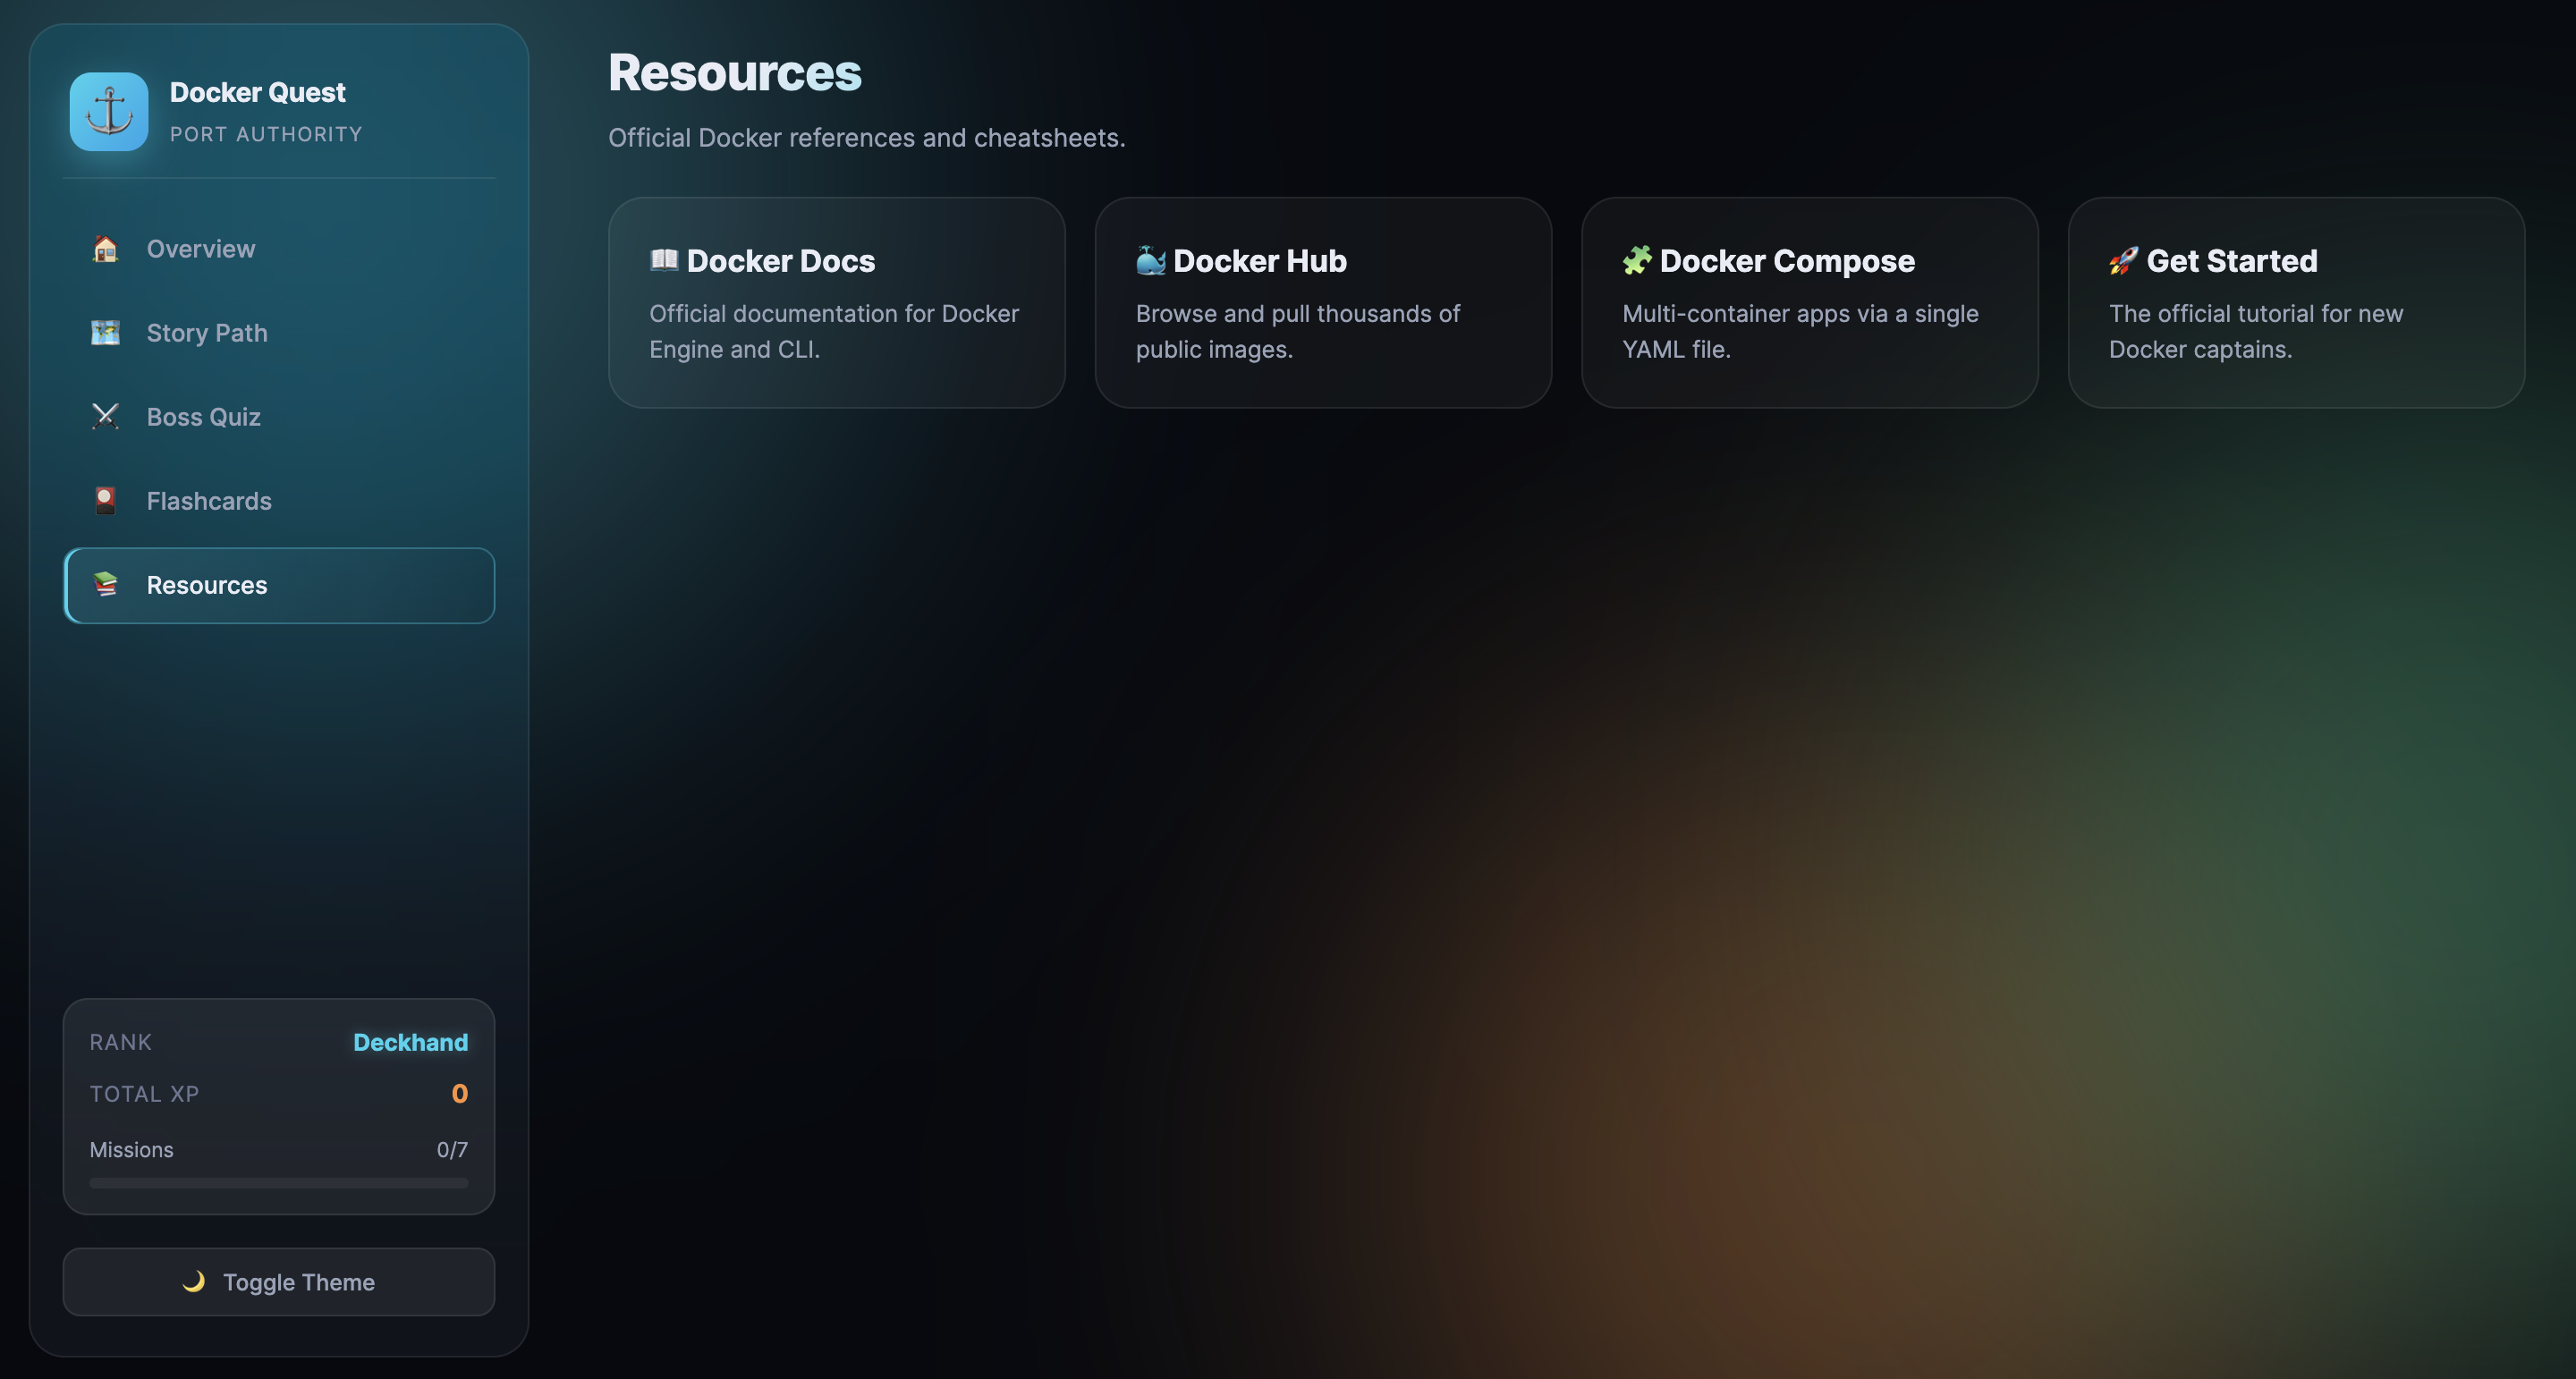Click the map icon beside Story Path
The width and height of the screenshot is (2576, 1379).
tap(105, 332)
